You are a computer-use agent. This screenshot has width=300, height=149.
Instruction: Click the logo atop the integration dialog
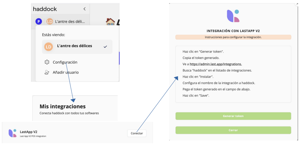[233, 16]
